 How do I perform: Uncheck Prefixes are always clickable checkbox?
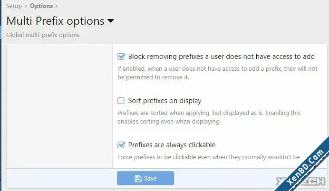(x=121, y=144)
